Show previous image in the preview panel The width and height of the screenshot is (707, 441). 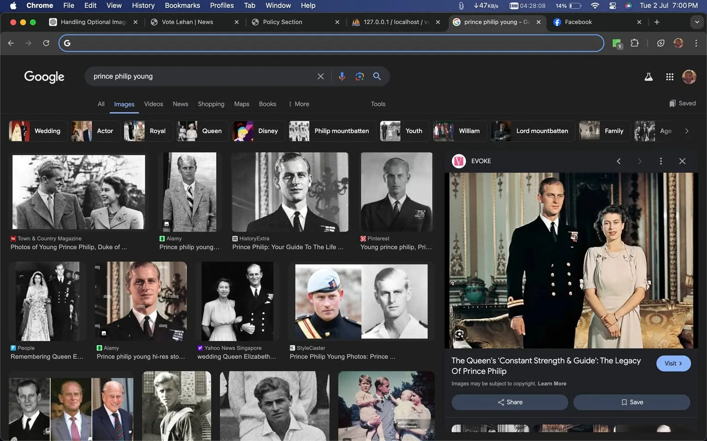click(x=619, y=161)
